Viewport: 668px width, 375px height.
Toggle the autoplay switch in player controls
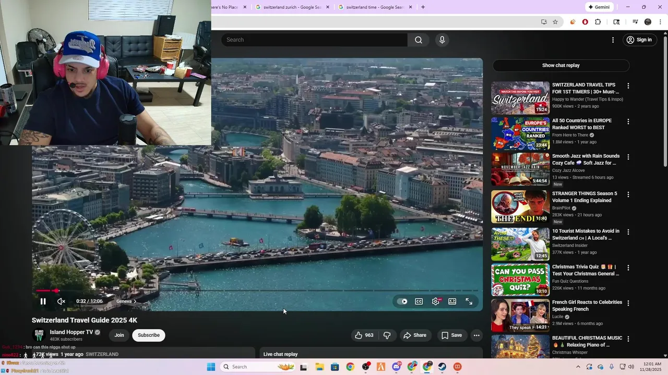coord(402,301)
